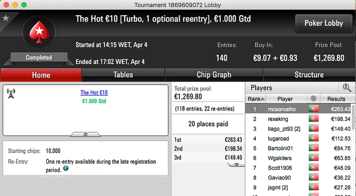Go to the Structure tab

[309, 75]
